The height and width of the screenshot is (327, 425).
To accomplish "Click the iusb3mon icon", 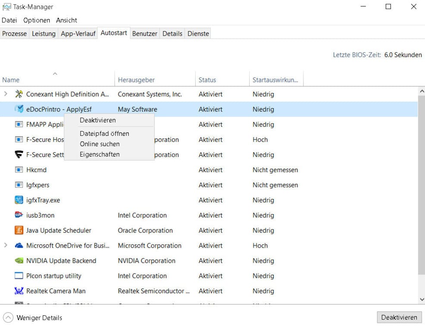I will 19,215.
